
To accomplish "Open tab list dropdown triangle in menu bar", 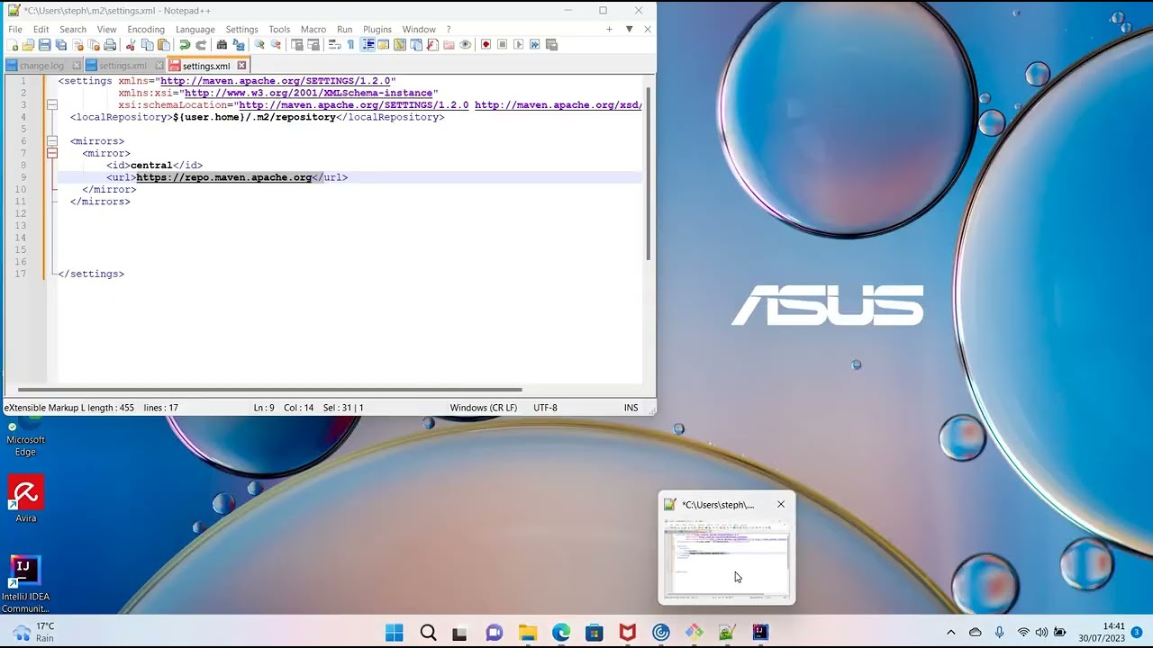I will point(629,29).
